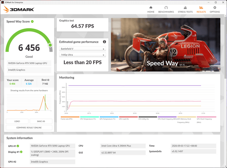Click the GPU #1 green check icon
The height and width of the screenshot is (168, 227).
click(18, 146)
